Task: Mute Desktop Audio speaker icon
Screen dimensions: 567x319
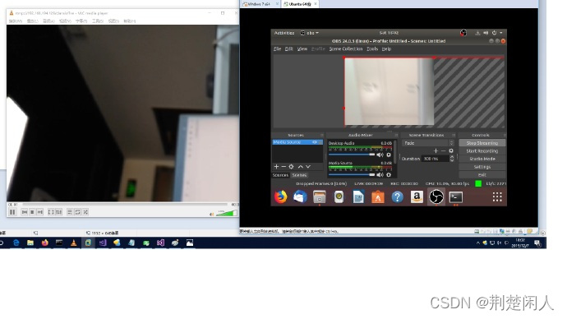Action: pos(380,155)
